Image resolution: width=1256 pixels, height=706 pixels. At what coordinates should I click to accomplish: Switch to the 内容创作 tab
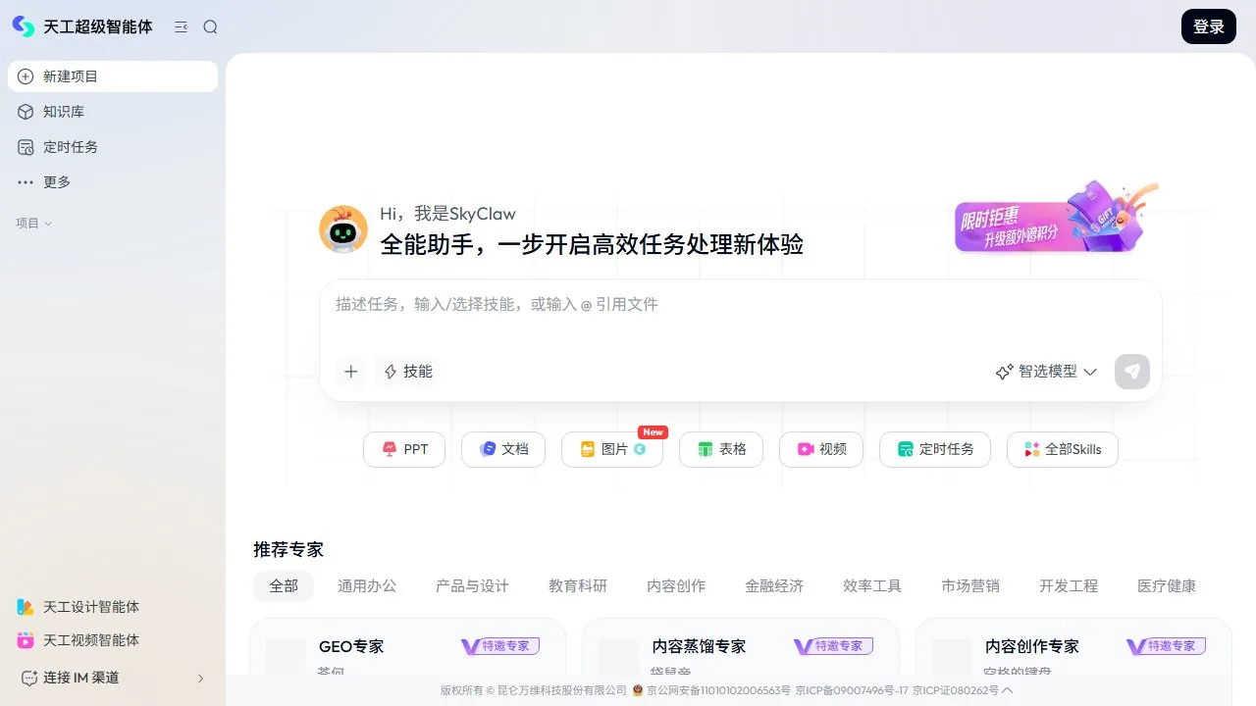pos(676,586)
